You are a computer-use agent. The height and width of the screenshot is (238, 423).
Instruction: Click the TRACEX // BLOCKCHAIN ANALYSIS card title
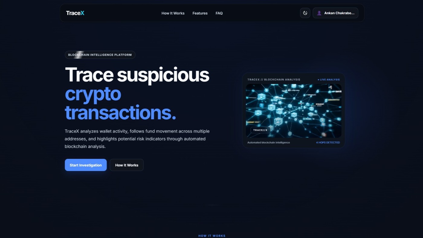click(x=274, y=80)
